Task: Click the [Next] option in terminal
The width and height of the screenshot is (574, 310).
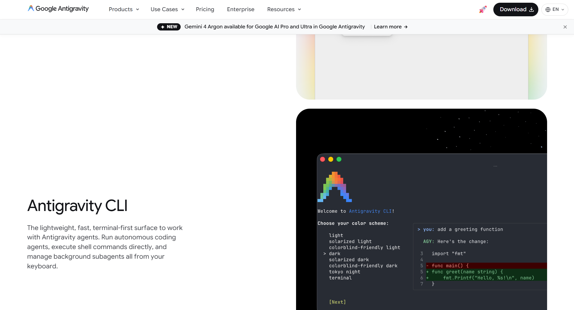Action: (x=337, y=302)
